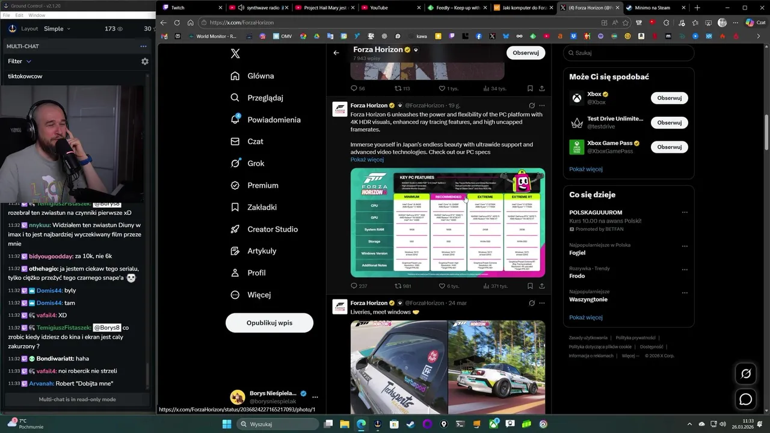The width and height of the screenshot is (770, 433).
Task: Expand PC specs tweet with Pokaż więcej
Action: coord(367,160)
